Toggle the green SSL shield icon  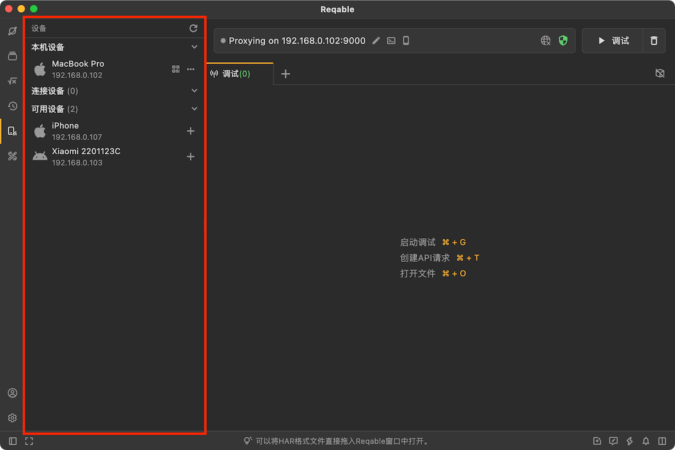pos(563,41)
